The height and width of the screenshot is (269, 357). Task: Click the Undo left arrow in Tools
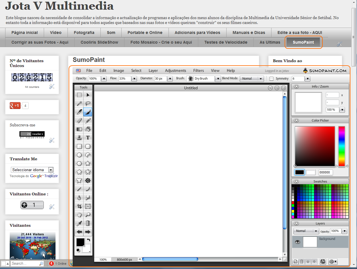click(79, 232)
